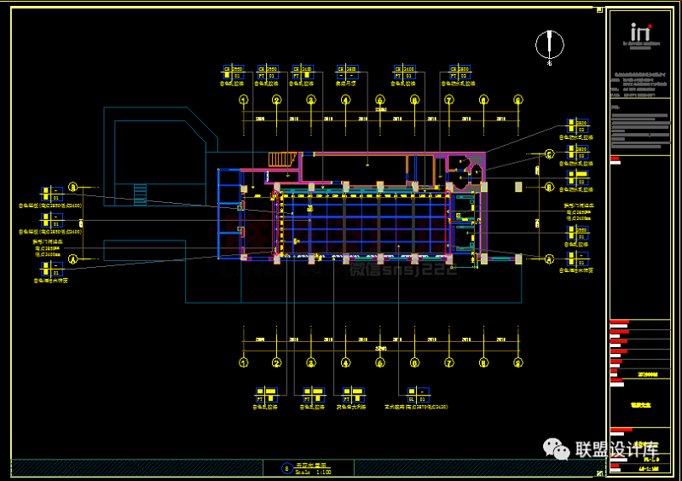Select grid bubble 1 in the top axis row
The height and width of the screenshot is (481, 682).
244,100
